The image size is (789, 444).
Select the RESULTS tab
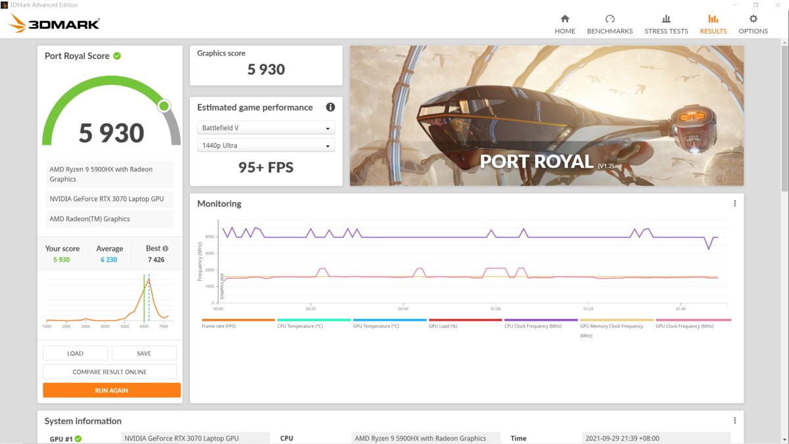pos(713,24)
